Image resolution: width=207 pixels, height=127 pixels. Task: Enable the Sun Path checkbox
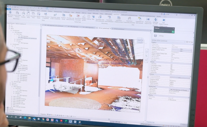click(x=172, y=61)
